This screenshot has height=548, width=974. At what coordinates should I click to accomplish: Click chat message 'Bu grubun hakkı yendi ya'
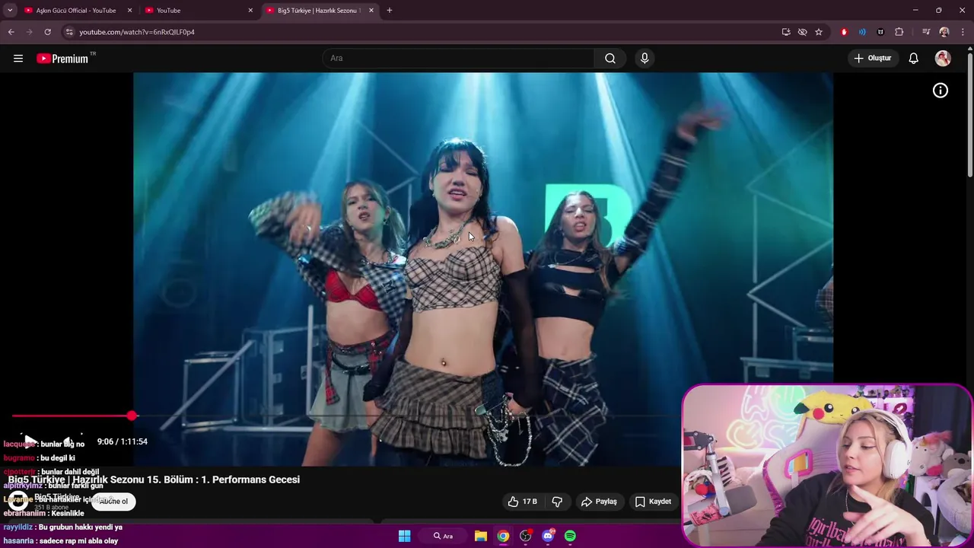coord(80,527)
